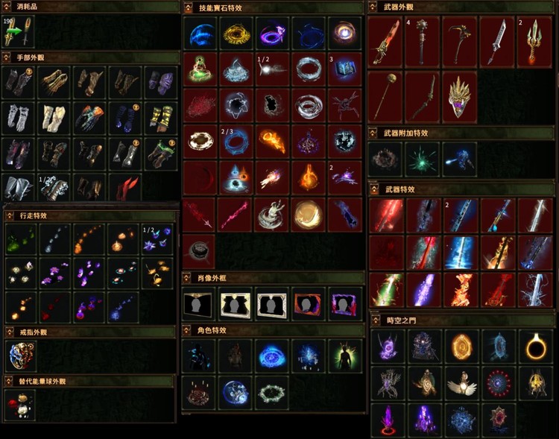
Task: Choose the green slime footprints effect
Action: tap(21, 239)
